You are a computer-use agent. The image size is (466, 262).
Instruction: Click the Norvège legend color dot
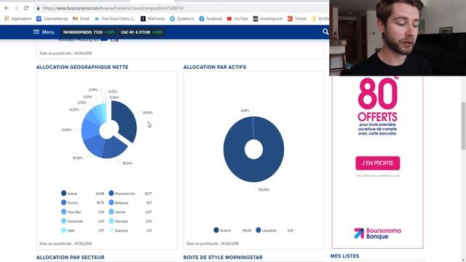pyautogui.click(x=111, y=221)
